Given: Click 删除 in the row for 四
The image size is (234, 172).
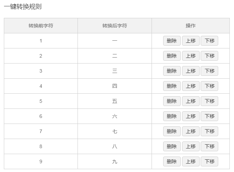Looking at the screenshot, I should pyautogui.click(x=172, y=86).
